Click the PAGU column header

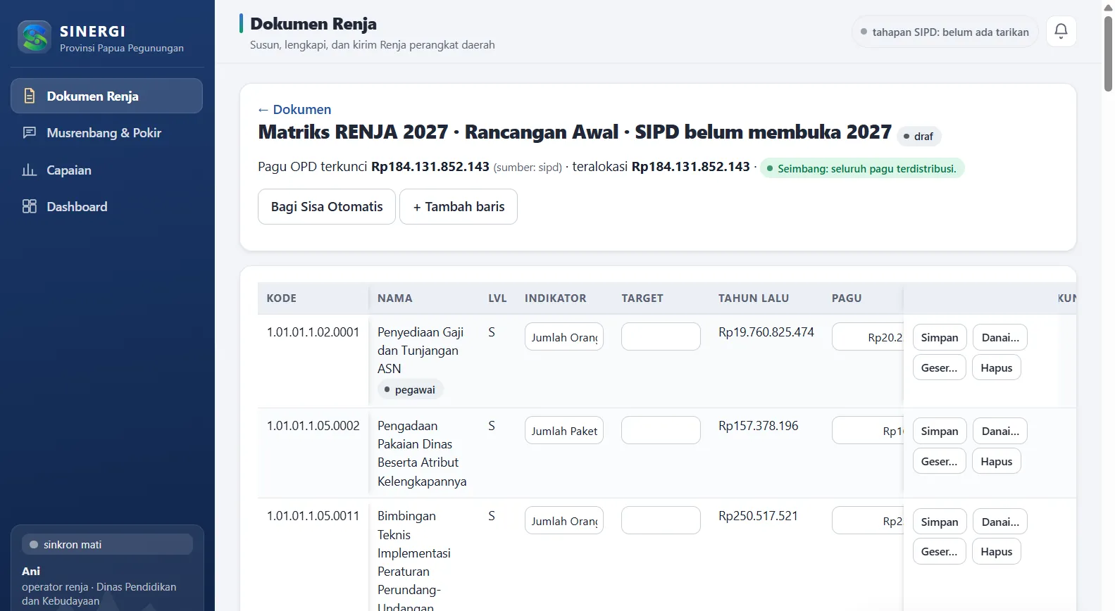point(846,298)
